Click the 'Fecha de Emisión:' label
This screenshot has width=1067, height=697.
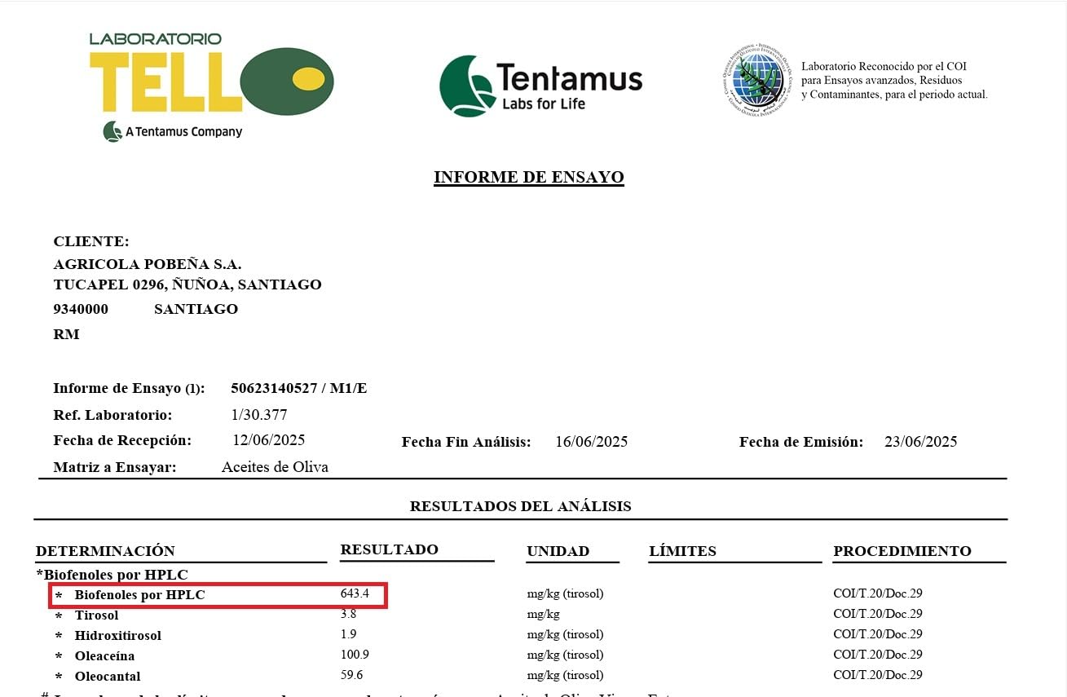pyautogui.click(x=801, y=442)
